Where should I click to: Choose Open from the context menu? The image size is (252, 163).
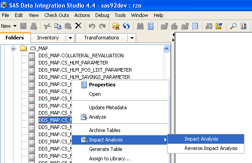[x=121, y=94]
